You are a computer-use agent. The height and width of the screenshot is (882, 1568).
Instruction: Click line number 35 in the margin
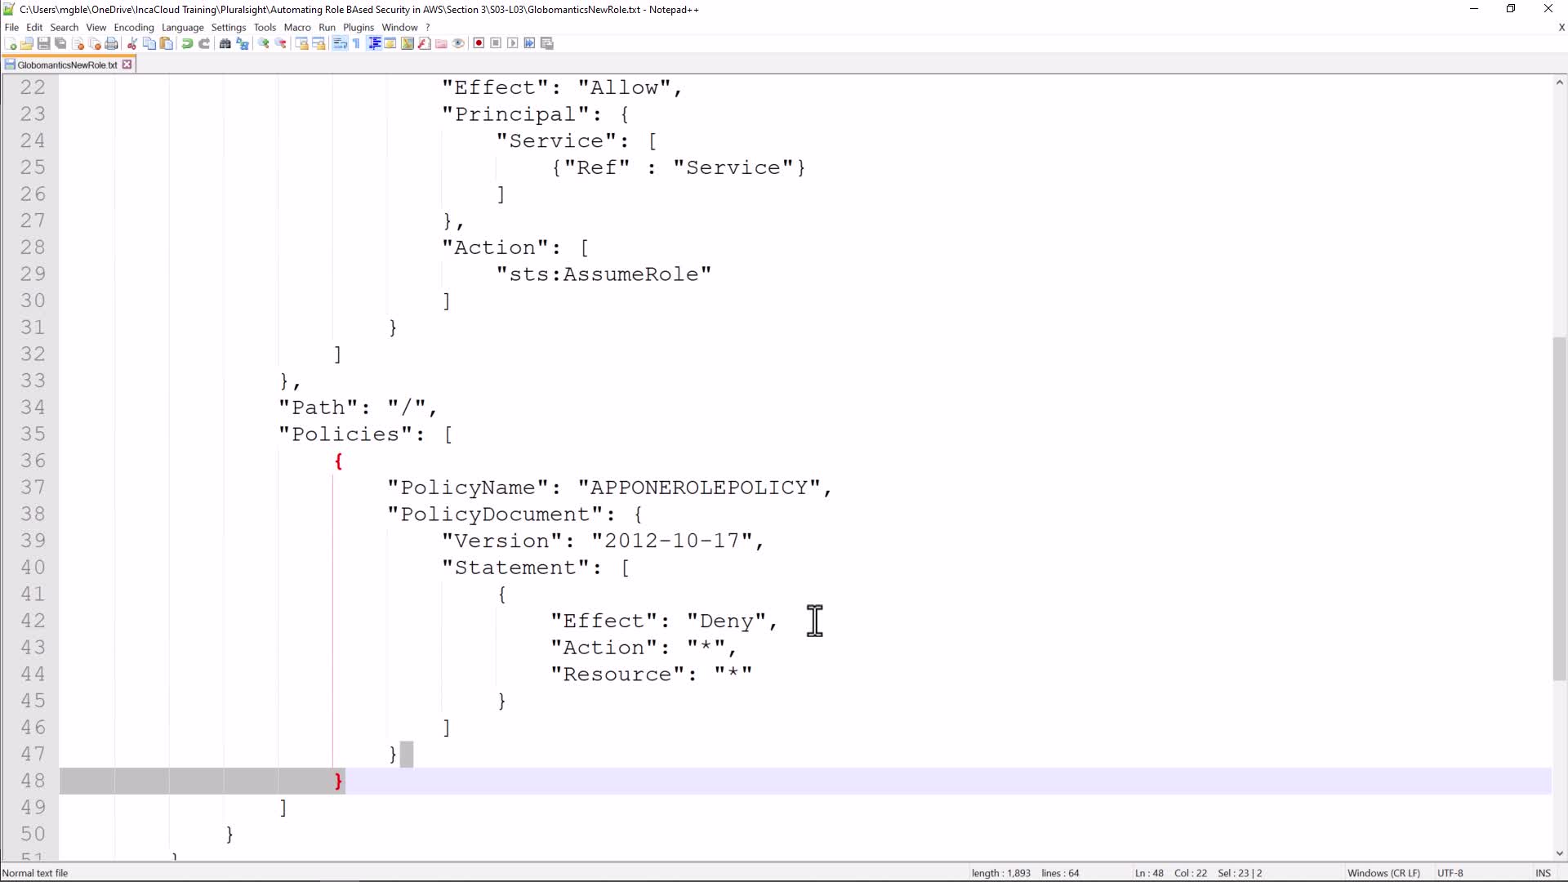pyautogui.click(x=33, y=434)
